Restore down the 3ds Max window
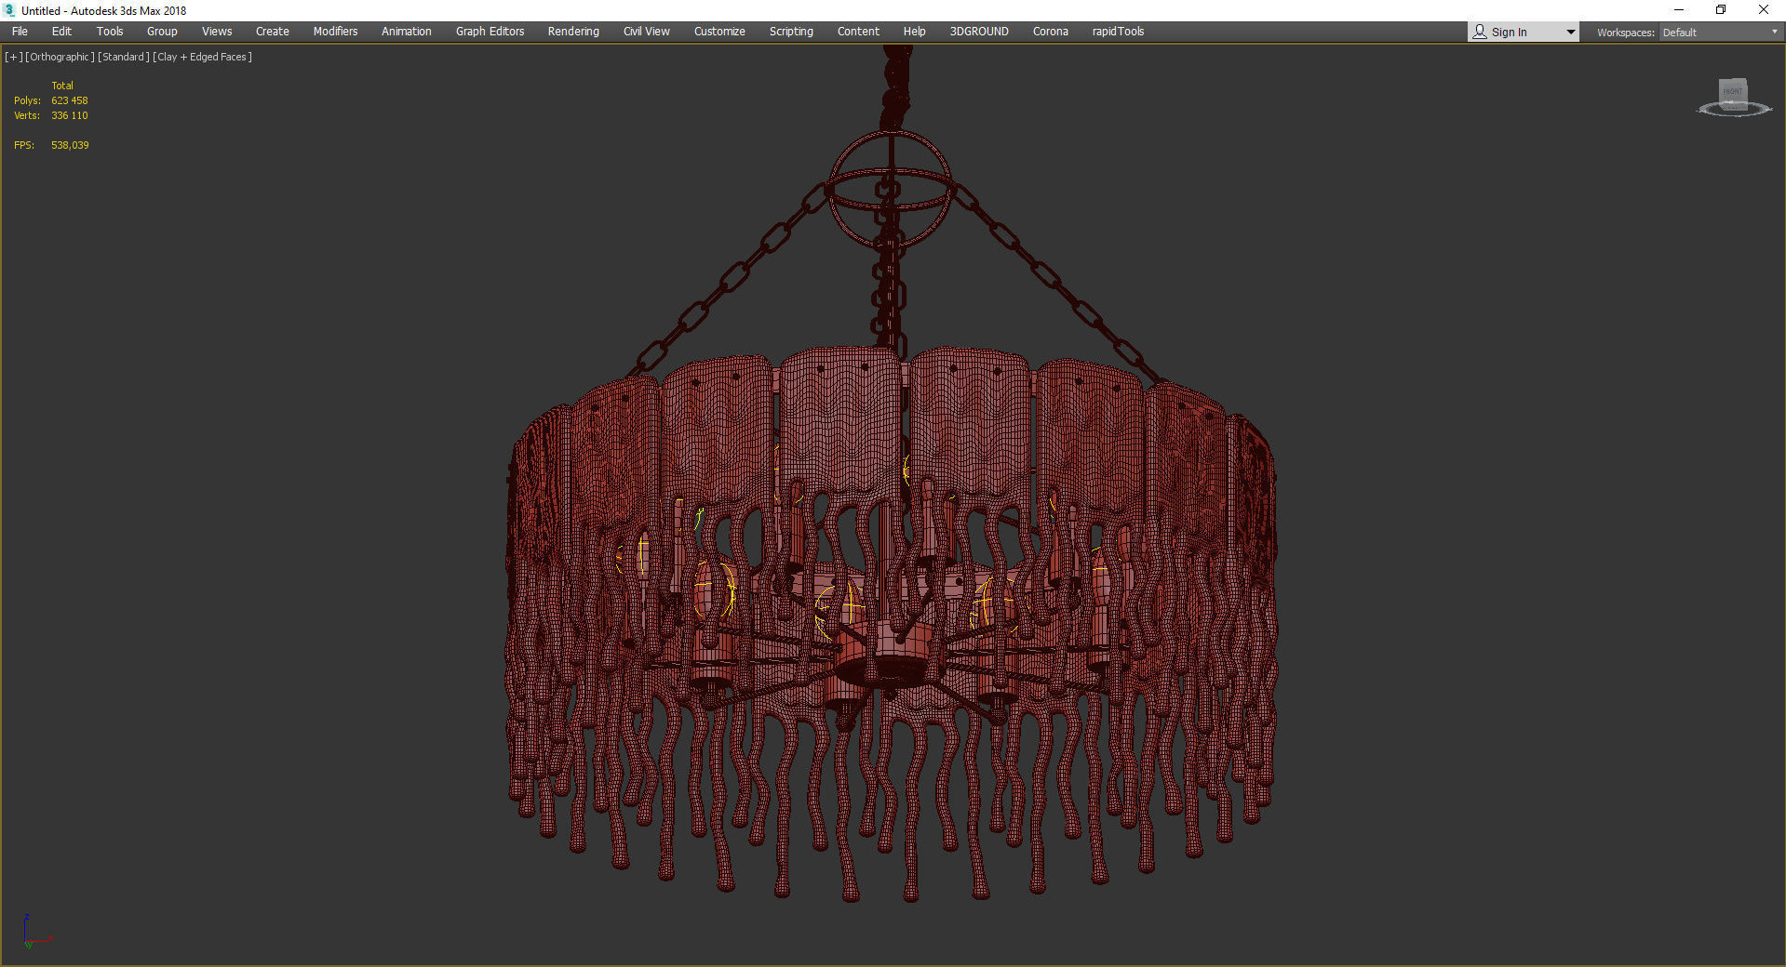This screenshot has width=1786, height=967. coord(1721,10)
